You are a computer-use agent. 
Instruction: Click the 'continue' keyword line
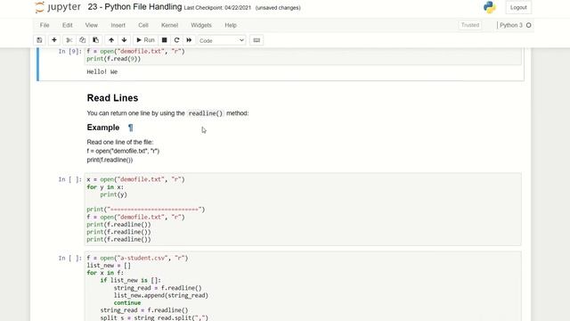point(127,303)
